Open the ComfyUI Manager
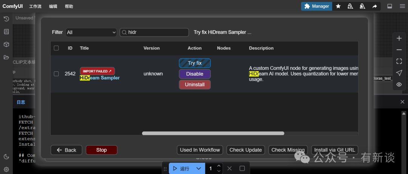This screenshot has height=174, width=408. (x=317, y=6)
